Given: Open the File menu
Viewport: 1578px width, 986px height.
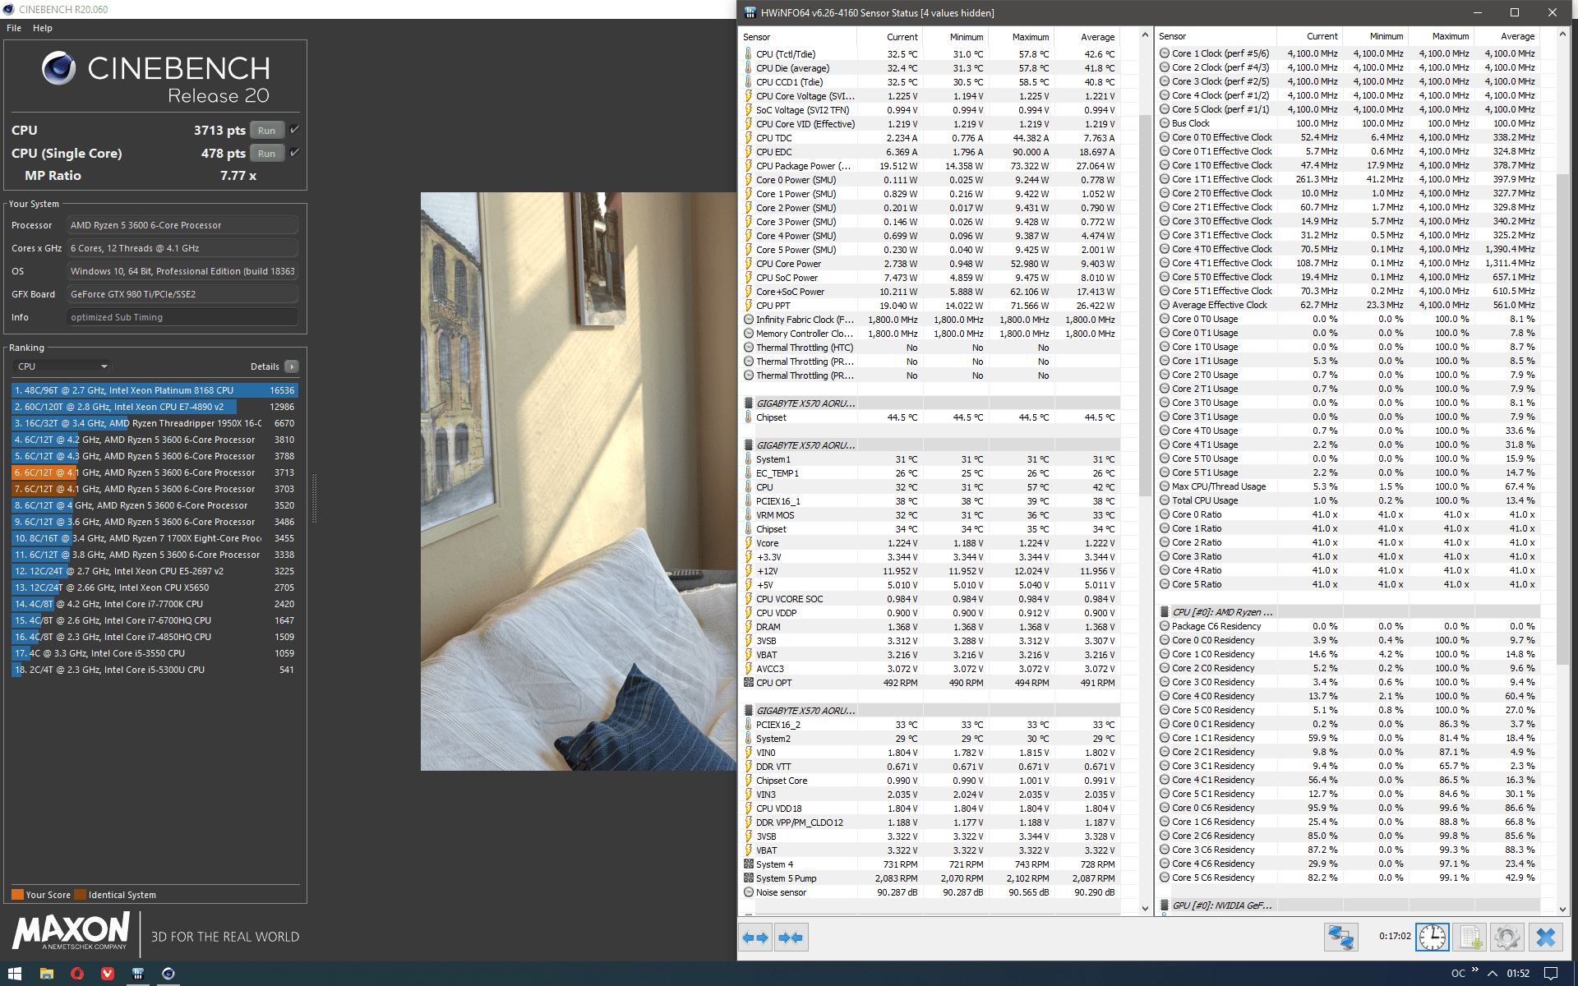Looking at the screenshot, I should pyautogui.click(x=14, y=28).
